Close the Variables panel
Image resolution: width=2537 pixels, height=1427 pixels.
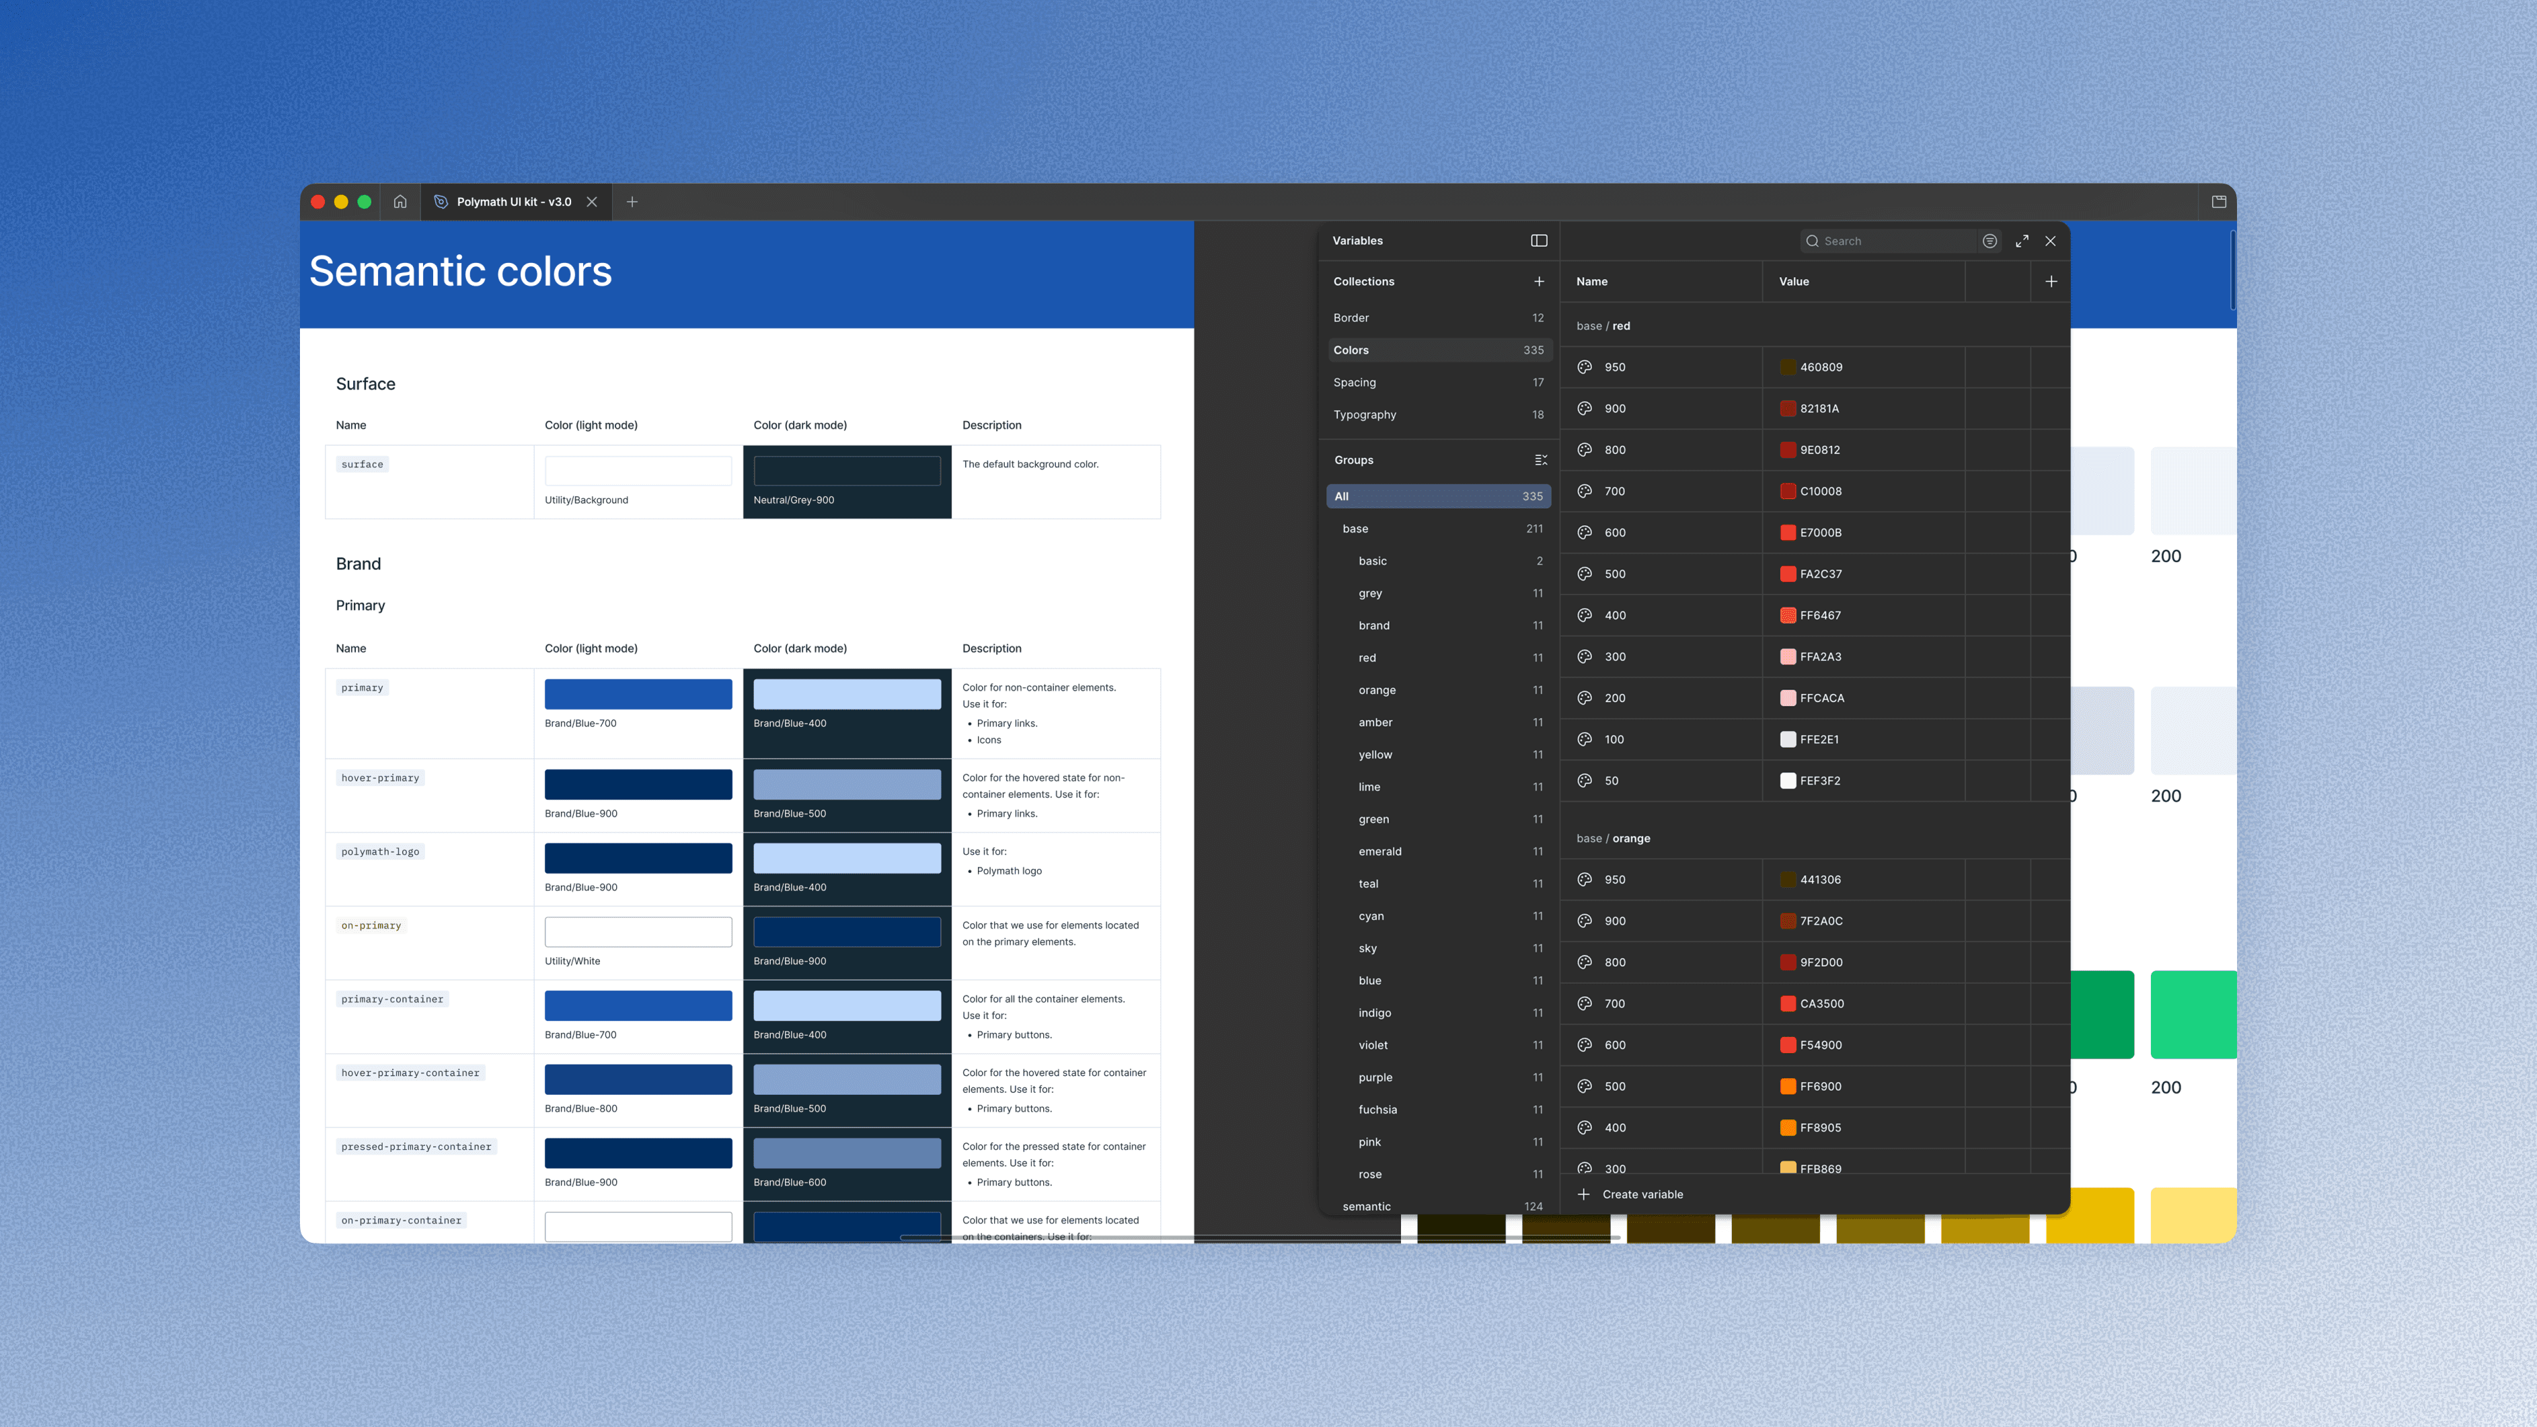coord(2051,241)
